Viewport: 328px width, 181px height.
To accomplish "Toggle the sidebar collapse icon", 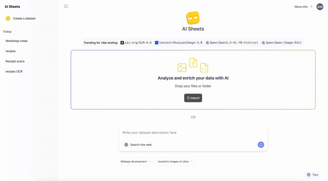I will (x=66, y=7).
